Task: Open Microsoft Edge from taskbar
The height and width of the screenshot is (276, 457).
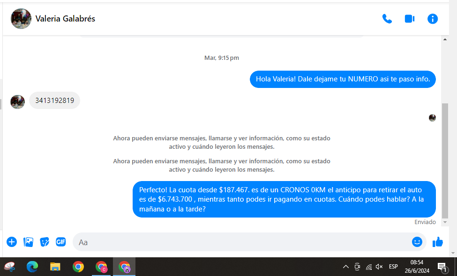Action: click(32, 267)
